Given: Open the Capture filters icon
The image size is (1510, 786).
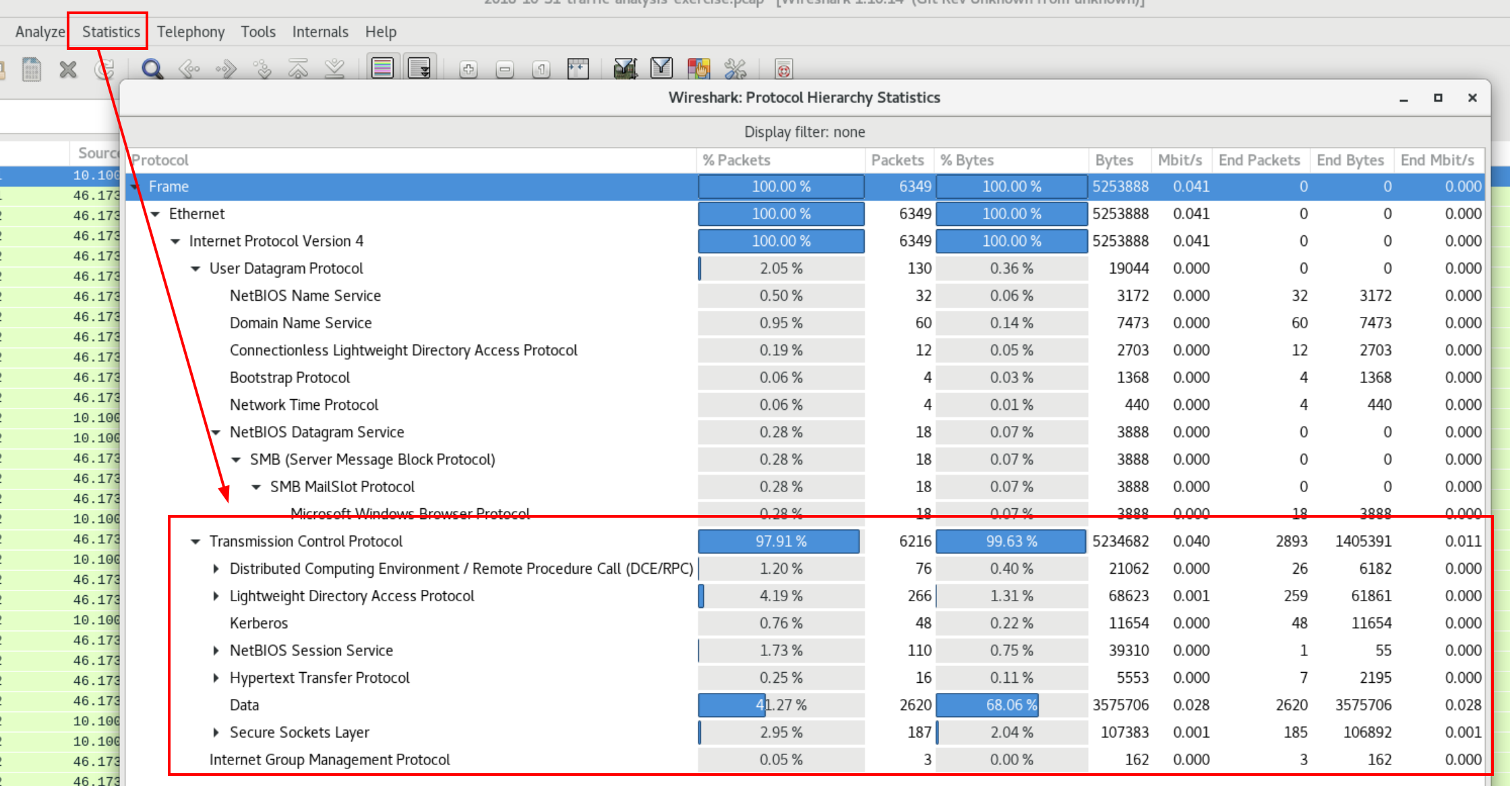Looking at the screenshot, I should [x=626, y=69].
